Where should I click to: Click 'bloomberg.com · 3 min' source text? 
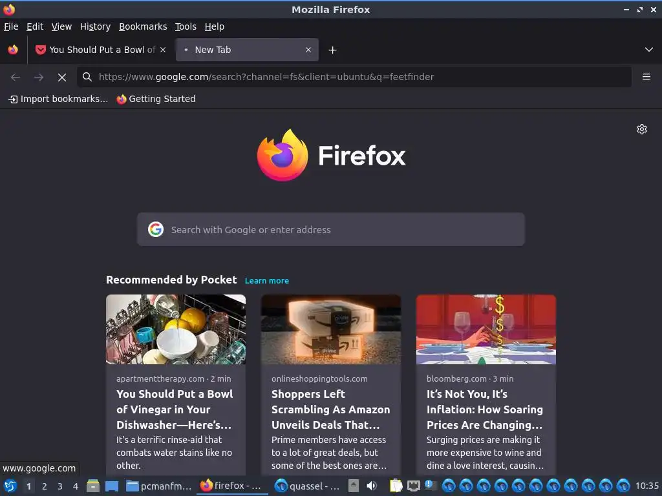(470, 378)
